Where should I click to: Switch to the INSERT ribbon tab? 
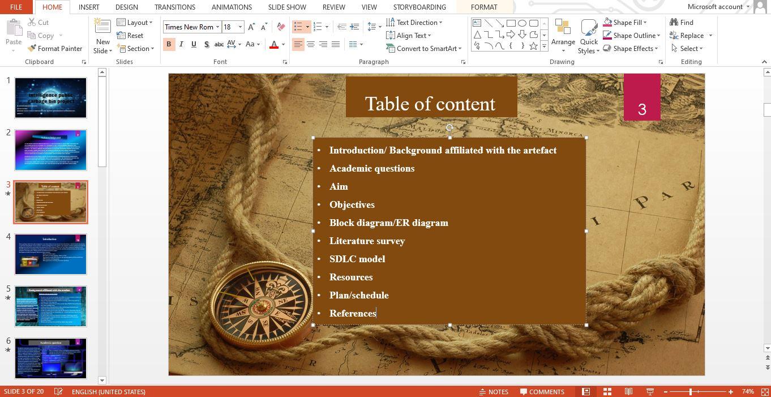88,7
